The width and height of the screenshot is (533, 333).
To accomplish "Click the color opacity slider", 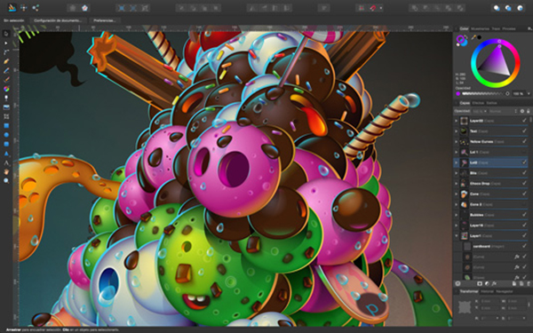I will 486,94.
